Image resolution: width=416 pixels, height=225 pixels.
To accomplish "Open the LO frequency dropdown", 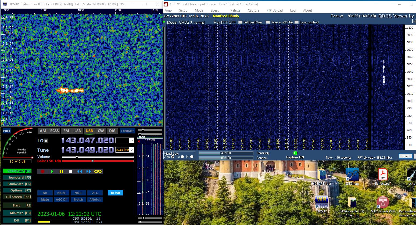I will coord(131,141).
